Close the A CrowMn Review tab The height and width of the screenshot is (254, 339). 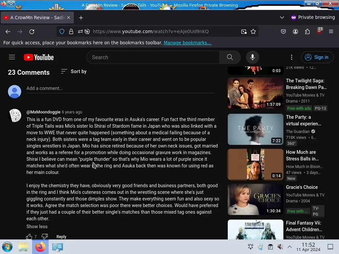(x=69, y=18)
